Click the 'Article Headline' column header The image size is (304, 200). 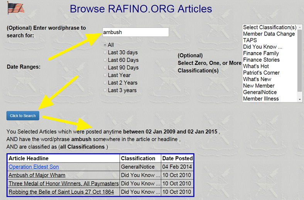[x=64, y=158]
